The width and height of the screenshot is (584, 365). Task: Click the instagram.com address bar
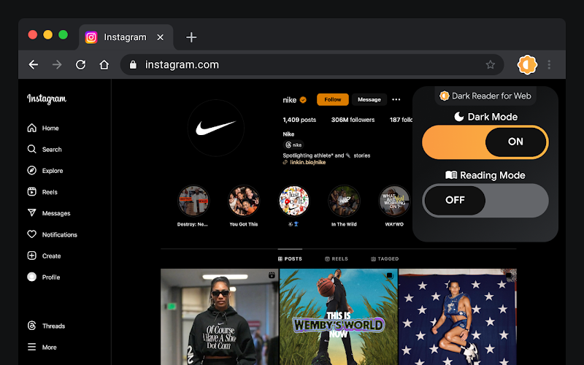click(x=312, y=65)
